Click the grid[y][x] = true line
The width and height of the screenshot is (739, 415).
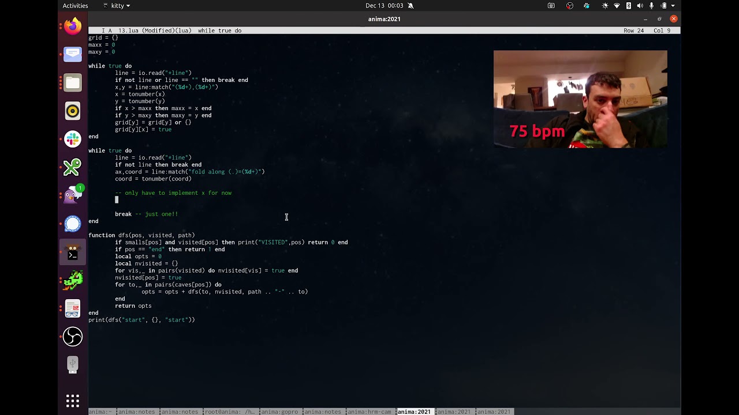[x=143, y=129]
